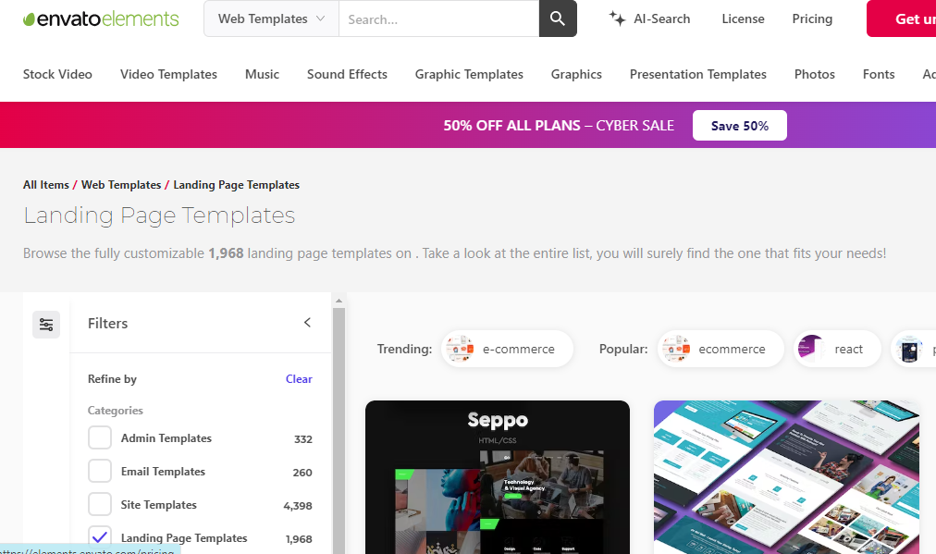
Task: Click the popular ecommerce tag
Action: (x=720, y=349)
